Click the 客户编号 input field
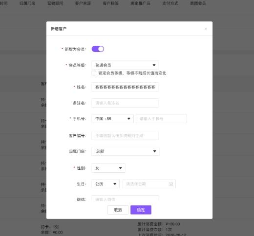This screenshot has height=236, width=254. pos(125,135)
